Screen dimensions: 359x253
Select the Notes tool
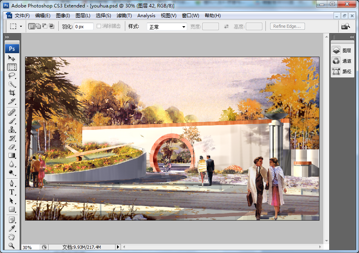(x=12, y=220)
